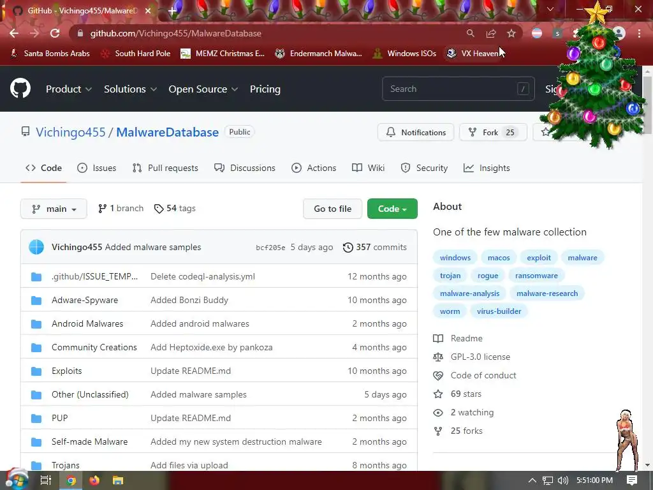Open the Community Creations folder
Screen dimensions: 653x490
(94, 348)
